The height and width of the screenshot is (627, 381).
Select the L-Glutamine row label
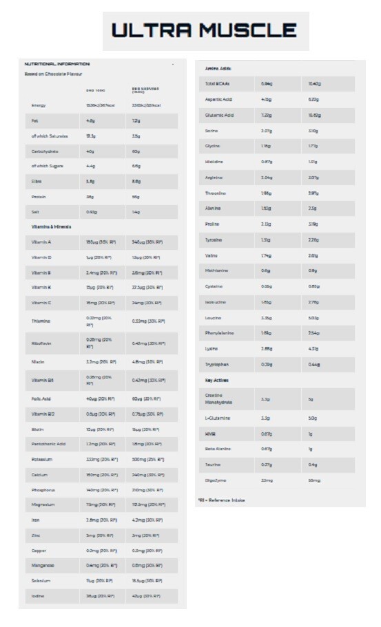coord(218,418)
